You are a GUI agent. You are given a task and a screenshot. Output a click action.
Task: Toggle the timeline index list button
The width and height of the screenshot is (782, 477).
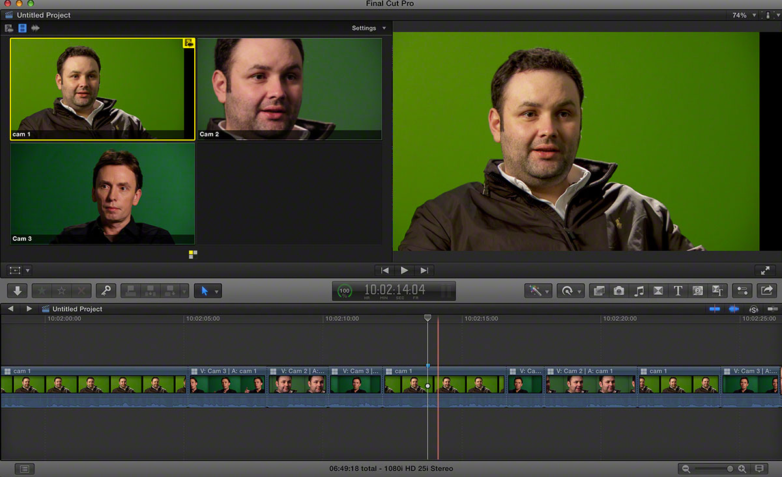coord(24,469)
